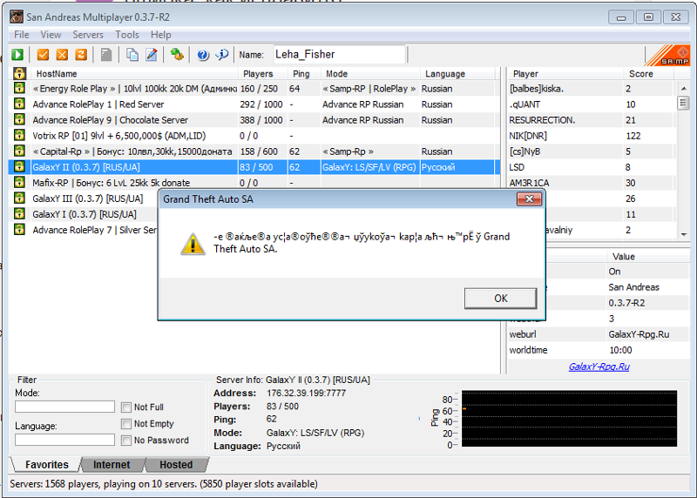Click the green Connect play icon
Screen dimensions: 697x498
(18, 55)
